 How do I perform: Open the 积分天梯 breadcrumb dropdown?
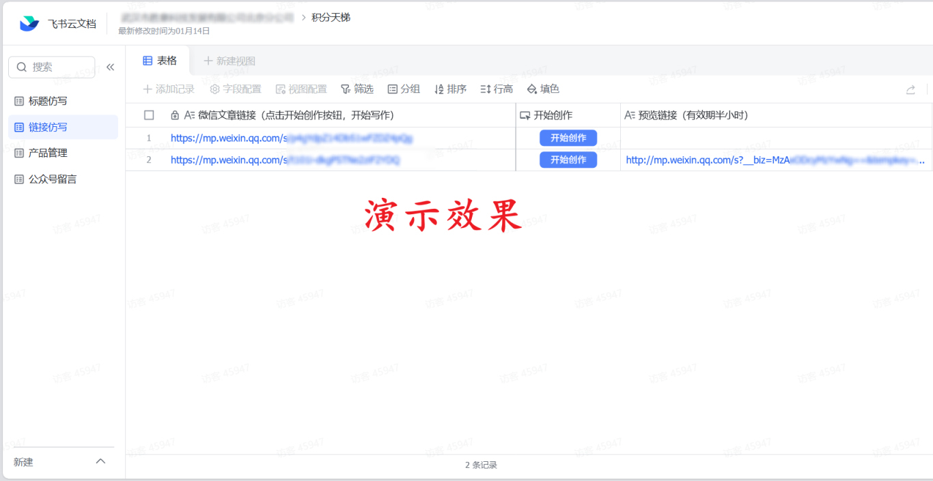[x=333, y=17]
